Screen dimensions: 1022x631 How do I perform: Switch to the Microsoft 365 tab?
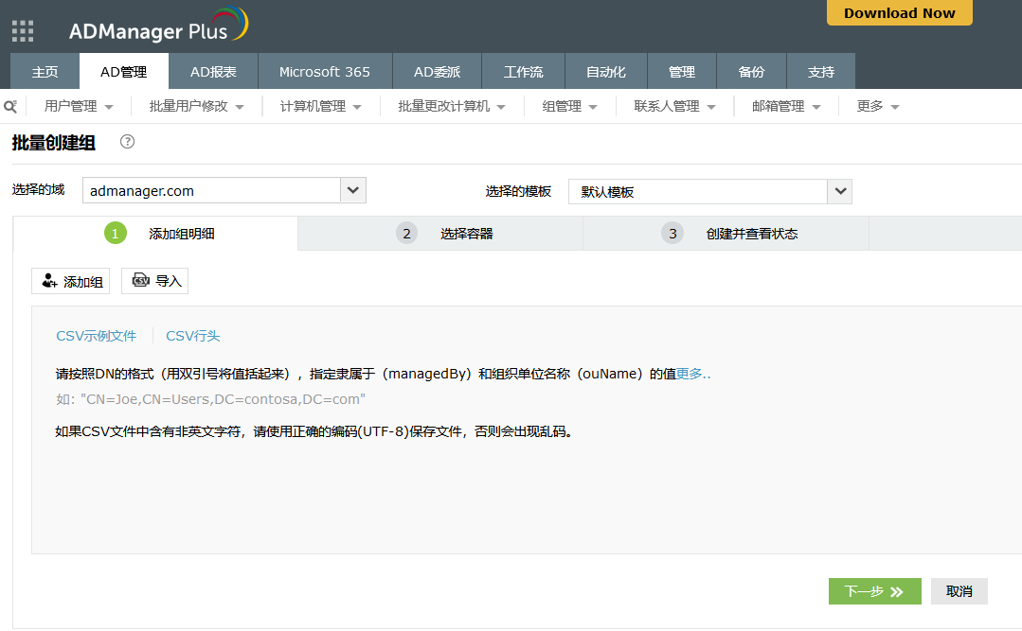pos(324,72)
